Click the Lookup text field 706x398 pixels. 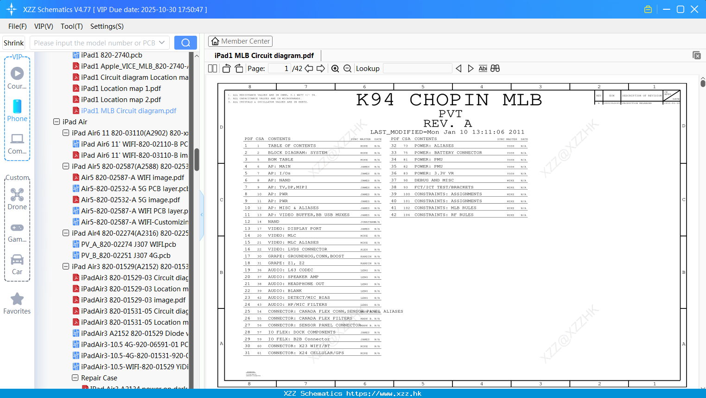[418, 69]
